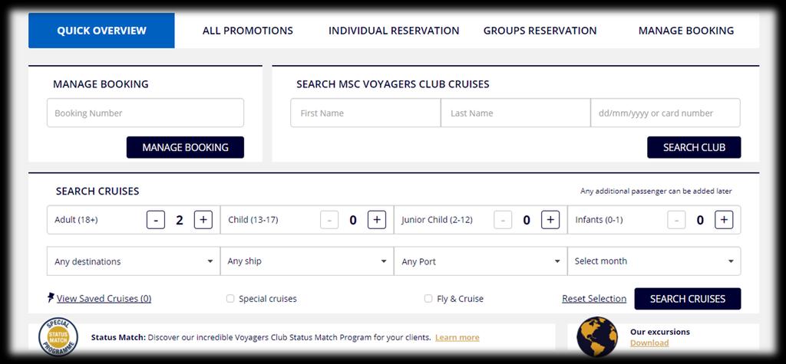Click the Adult count value 2

coord(180,220)
